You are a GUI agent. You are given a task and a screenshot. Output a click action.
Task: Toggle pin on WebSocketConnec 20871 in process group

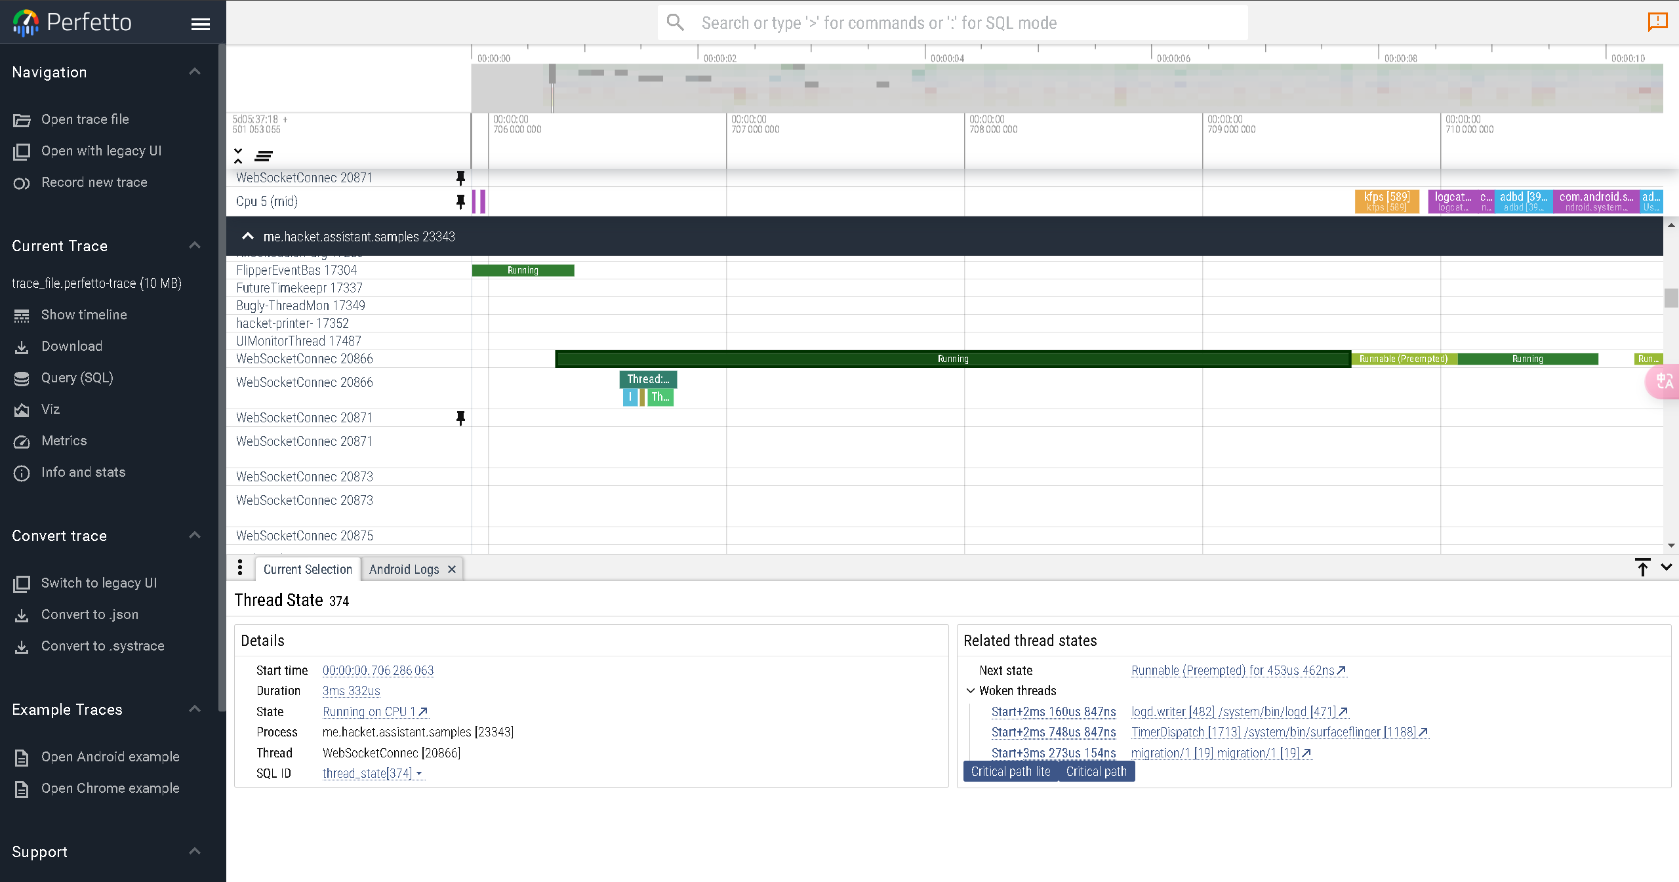pyautogui.click(x=460, y=418)
